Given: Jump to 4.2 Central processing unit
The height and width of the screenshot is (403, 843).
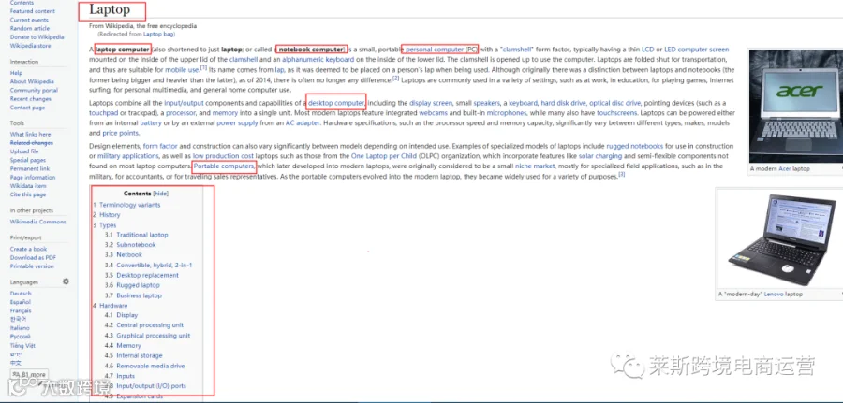Looking at the screenshot, I should point(144,325).
